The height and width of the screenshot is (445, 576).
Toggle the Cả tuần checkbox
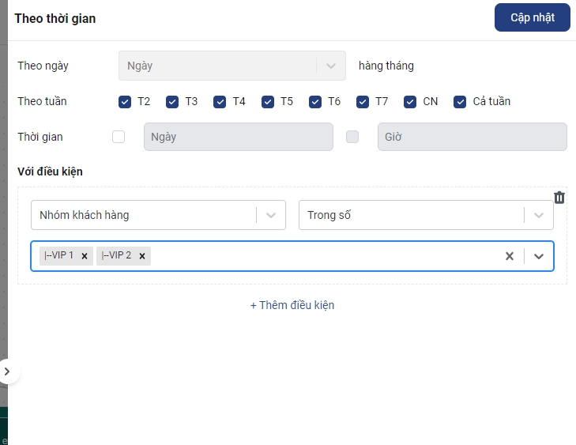pyautogui.click(x=460, y=101)
